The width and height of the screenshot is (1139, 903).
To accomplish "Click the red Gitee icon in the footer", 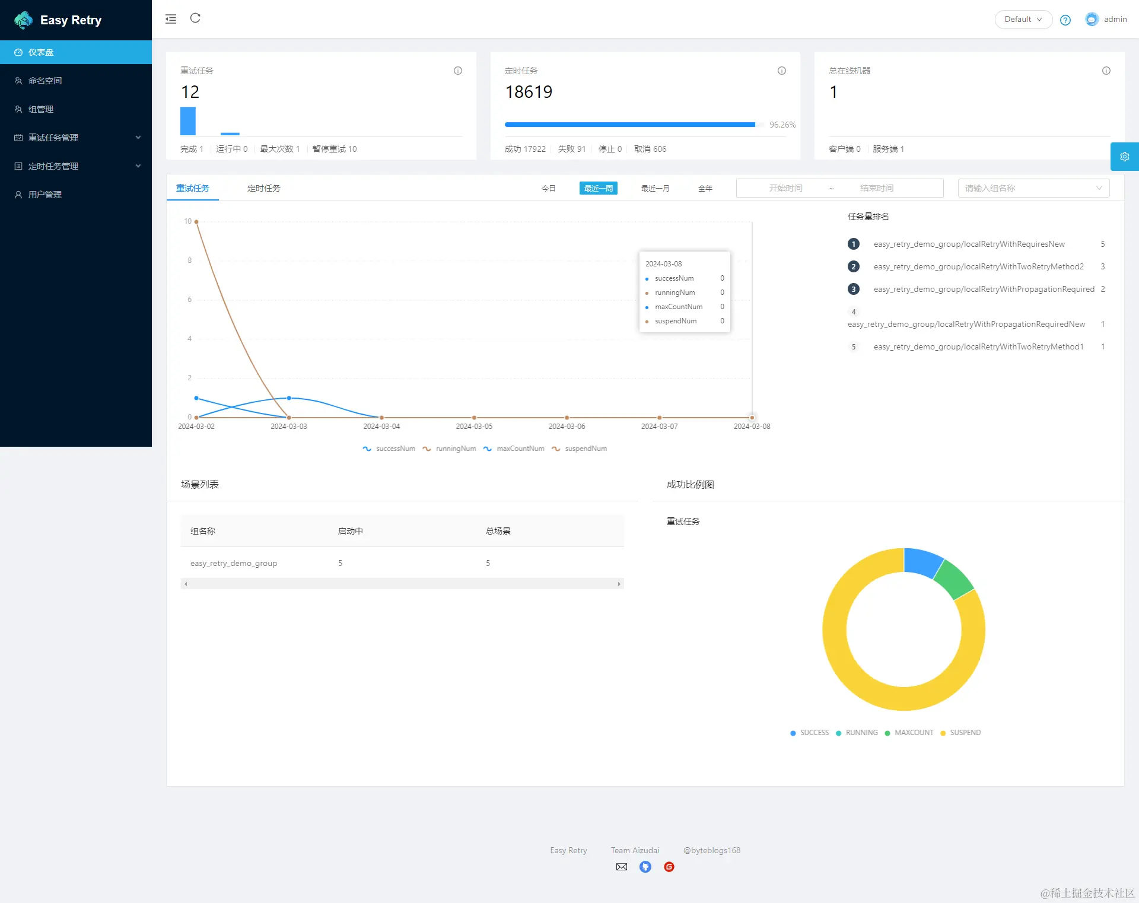I will pos(669,867).
